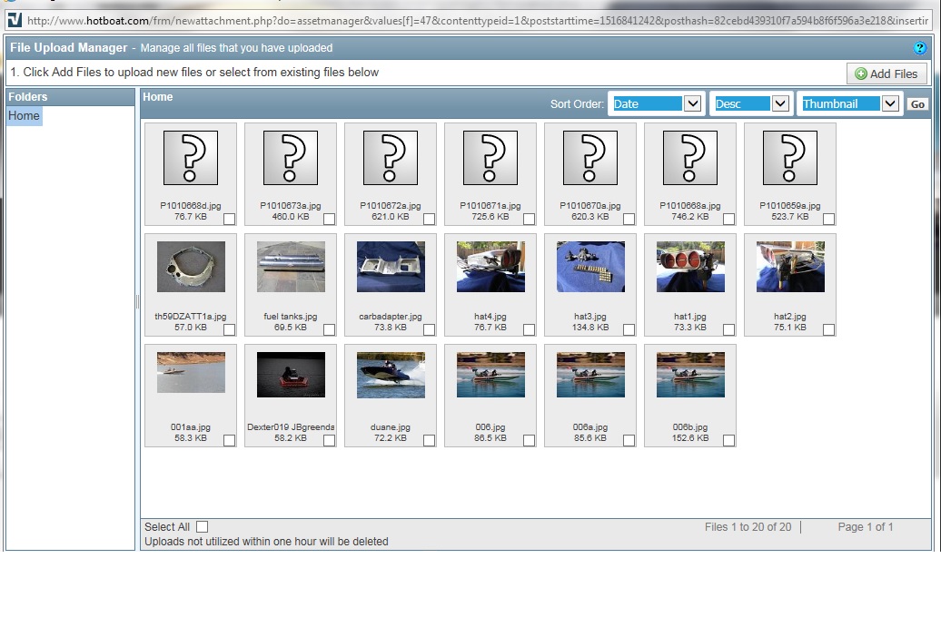Viewport: 941px width, 617px height.
Task: Click the duane.jpg boat thumbnail
Action: click(391, 375)
